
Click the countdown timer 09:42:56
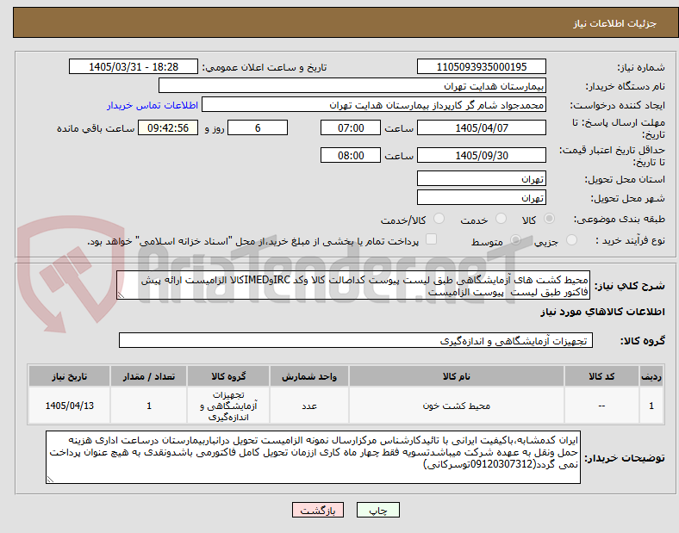coord(168,127)
